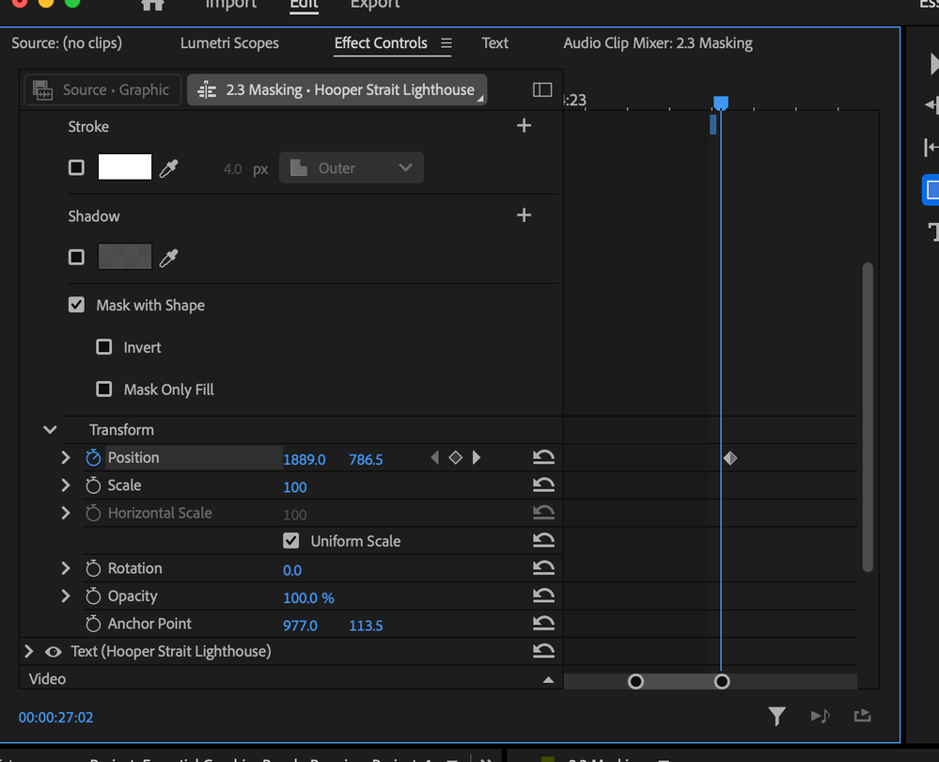The image size is (939, 762).
Task: Pick the Shadow color with the eyedropper
Action: 169,259
